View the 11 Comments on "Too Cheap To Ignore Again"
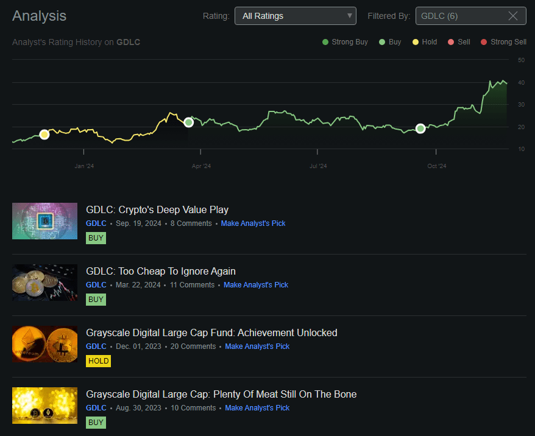This screenshot has height=436, width=535. (x=191, y=284)
